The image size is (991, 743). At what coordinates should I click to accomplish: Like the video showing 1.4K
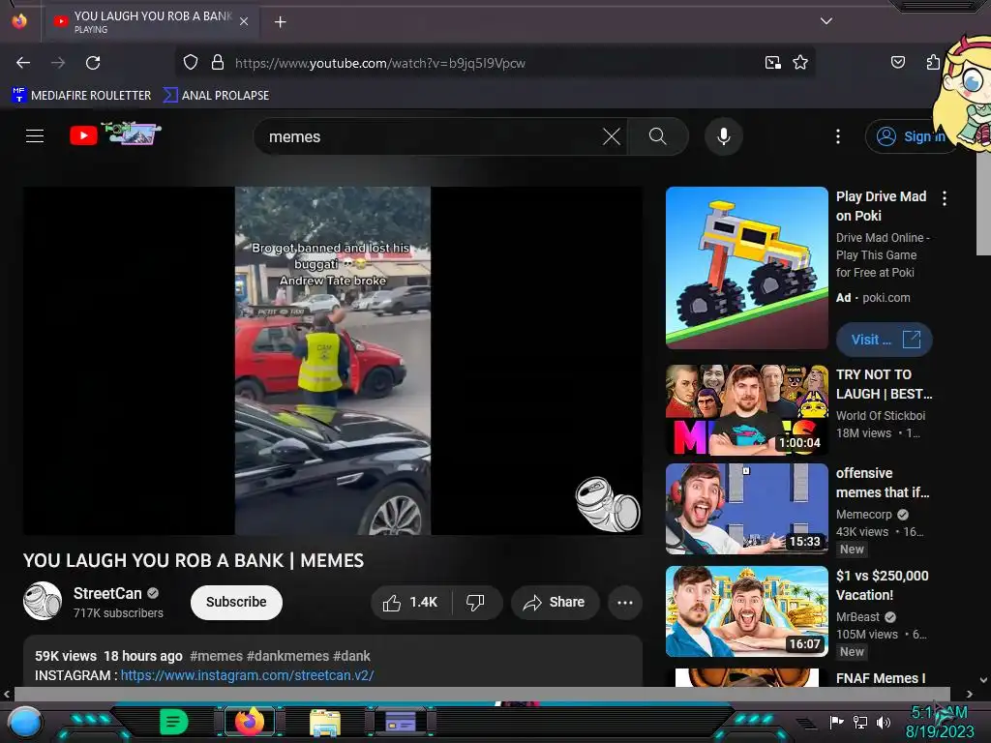coord(410,602)
